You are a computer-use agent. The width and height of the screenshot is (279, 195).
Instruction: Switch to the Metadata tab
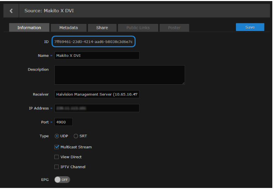(68, 28)
